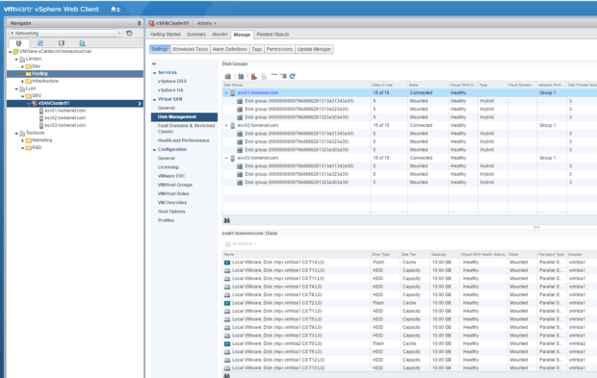
Task: Switch to Hosts and Clusters inventory view
Action: pyautogui.click(x=18, y=43)
